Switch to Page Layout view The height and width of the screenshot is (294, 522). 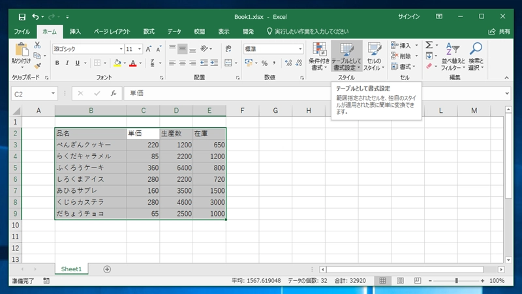point(400,281)
